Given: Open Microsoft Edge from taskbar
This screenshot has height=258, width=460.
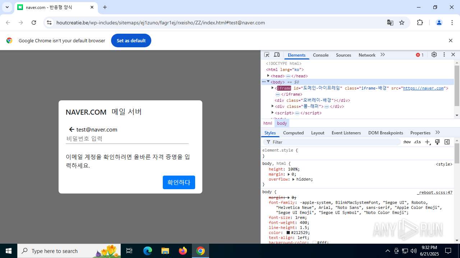Looking at the screenshot, I should click(x=148, y=251).
